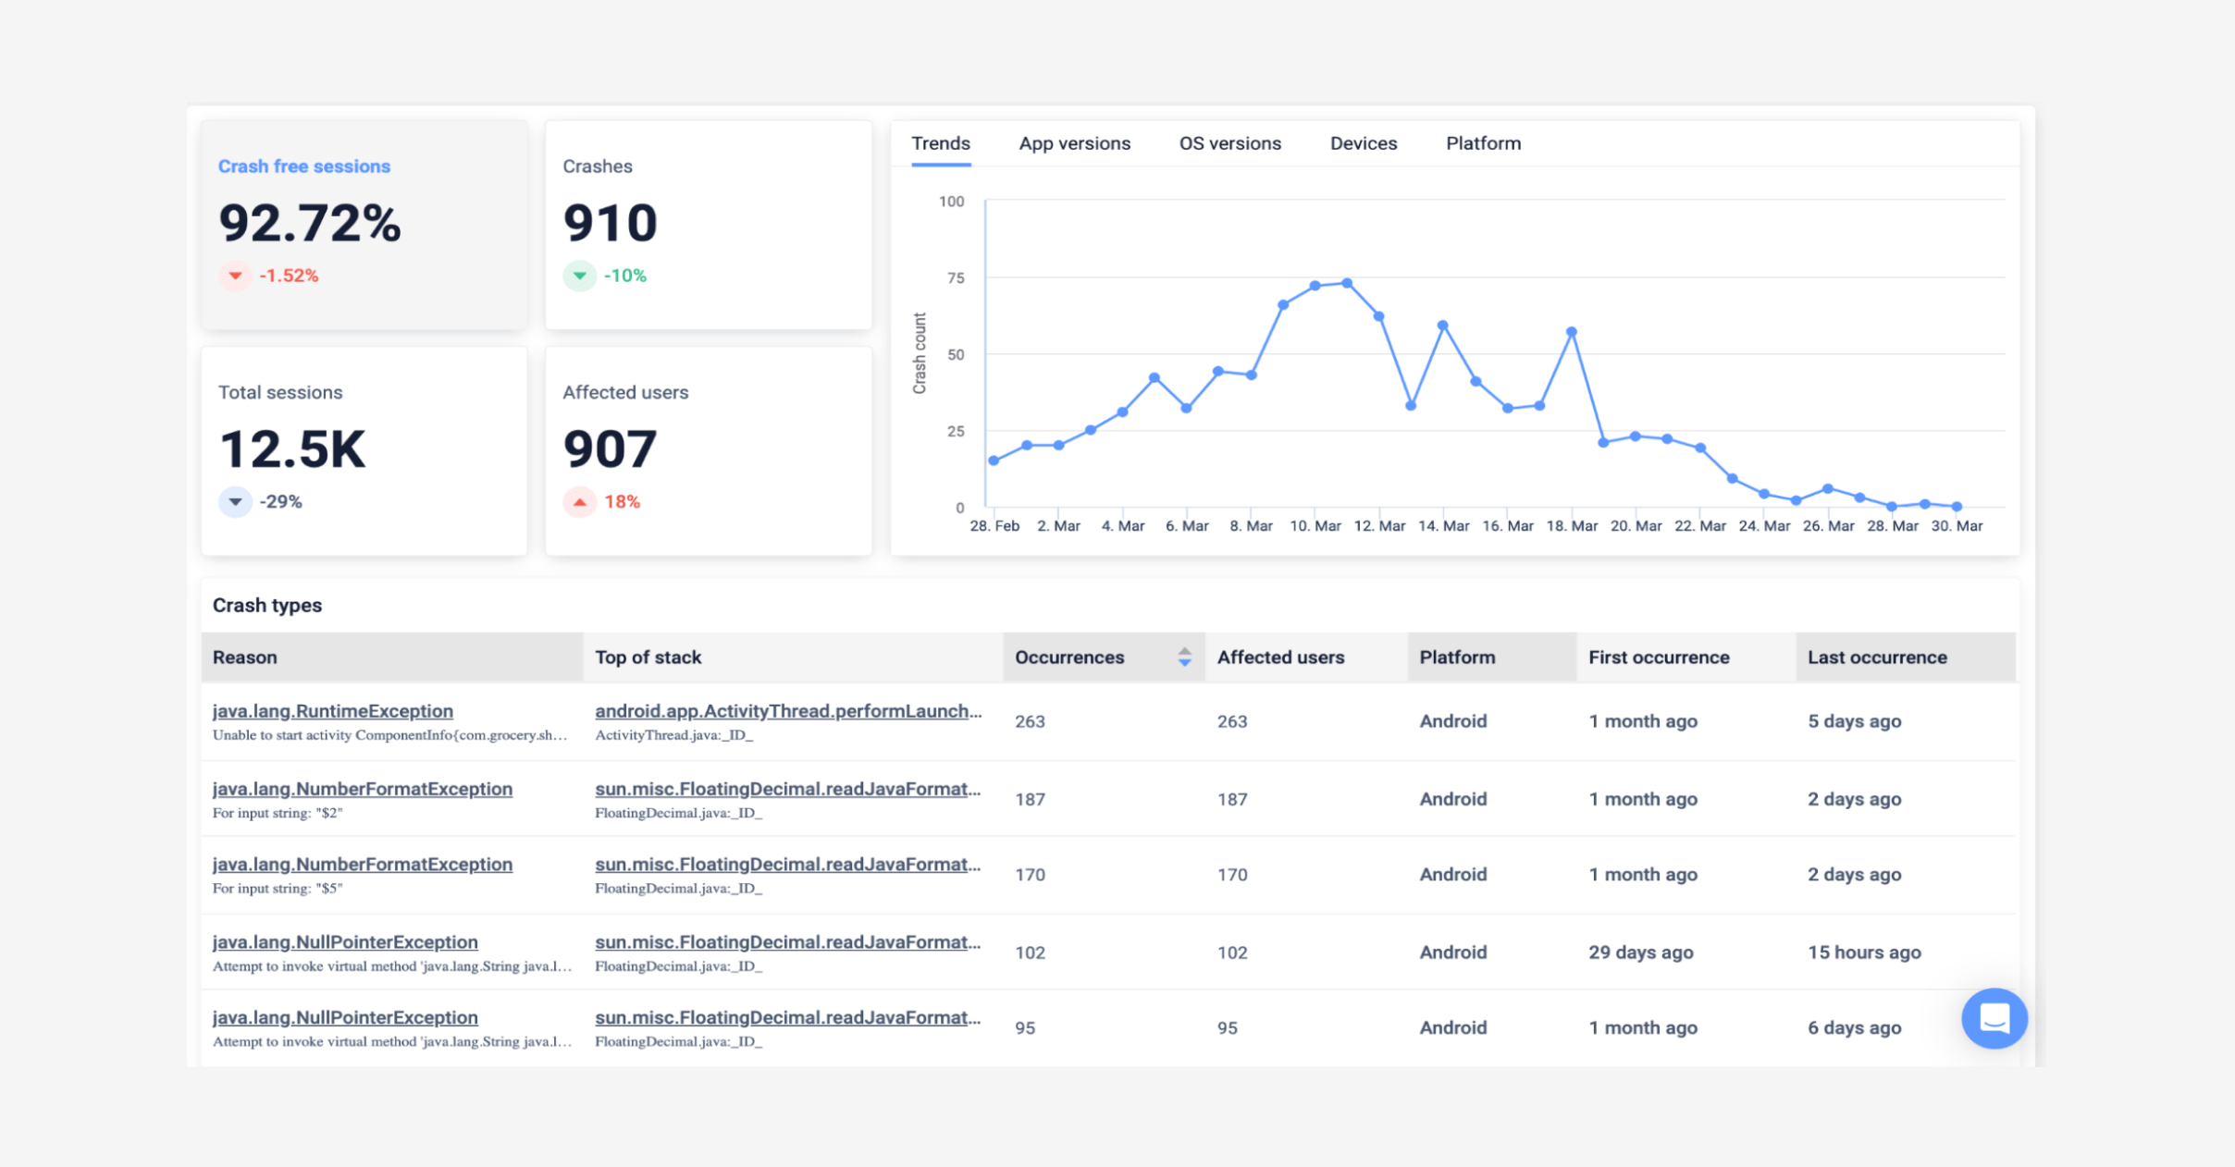This screenshot has width=2235, height=1167.
Task: Sort the table by Occurrences
Action: coord(1068,657)
